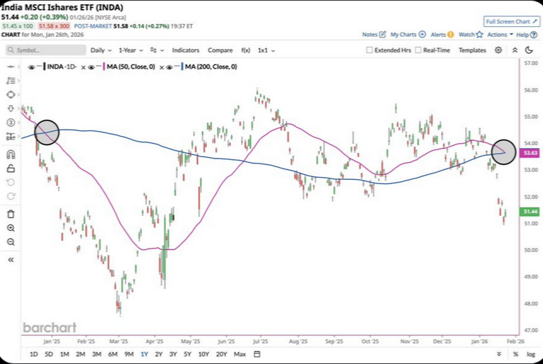Expand the 1-Year period dropdown
Viewport: 543px width, 364px height.
(130, 50)
